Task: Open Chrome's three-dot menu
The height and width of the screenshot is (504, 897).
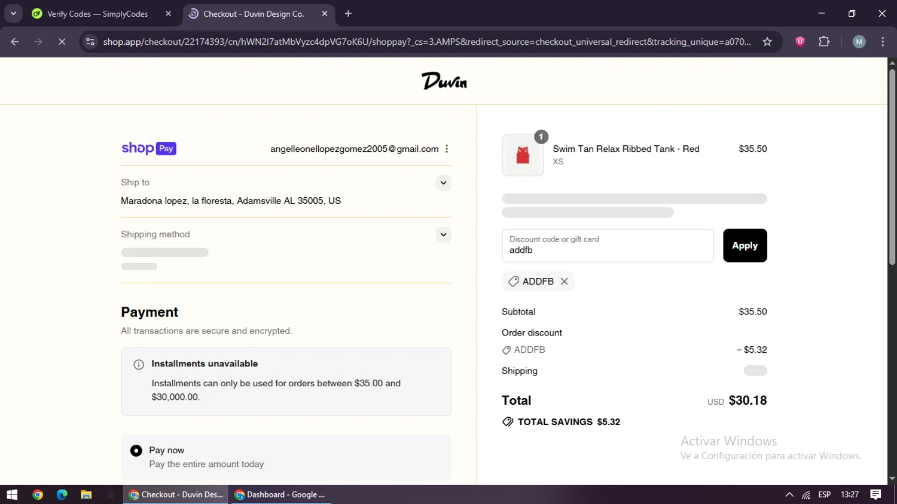Action: (x=883, y=41)
